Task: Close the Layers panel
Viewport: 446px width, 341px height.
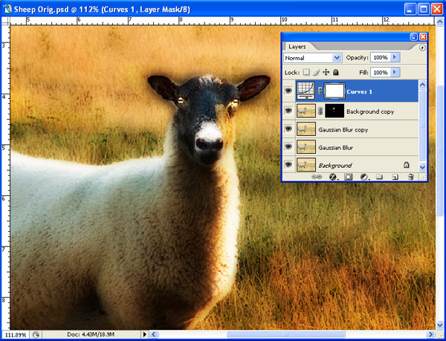Action: coord(423,36)
